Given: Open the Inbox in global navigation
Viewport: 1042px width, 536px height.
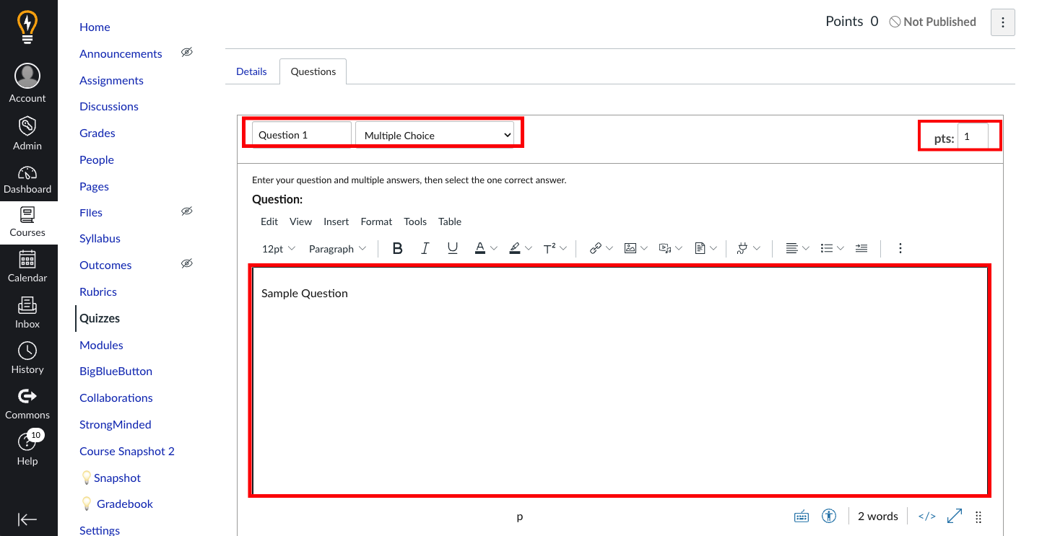Looking at the screenshot, I should pos(27,312).
